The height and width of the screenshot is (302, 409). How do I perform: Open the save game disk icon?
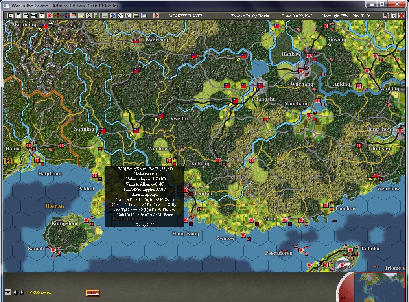coord(11,16)
